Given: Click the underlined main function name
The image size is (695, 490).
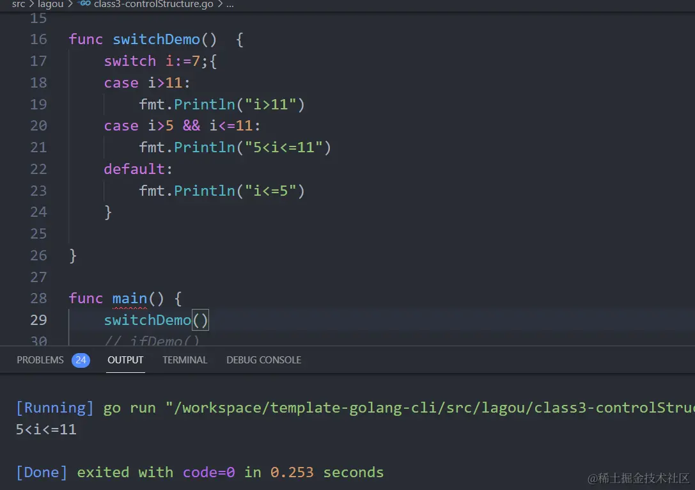Looking at the screenshot, I should pos(129,299).
